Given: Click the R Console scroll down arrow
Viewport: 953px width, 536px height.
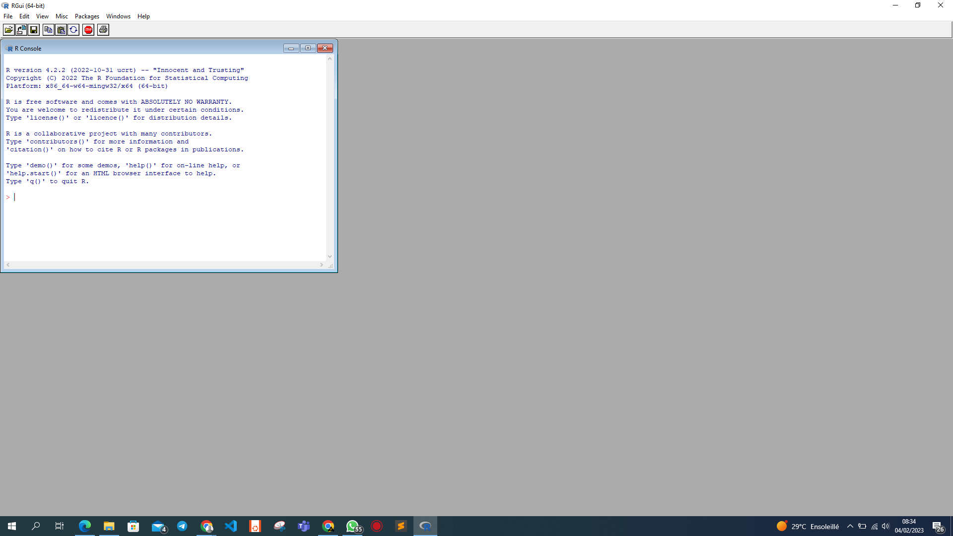Looking at the screenshot, I should pyautogui.click(x=330, y=257).
